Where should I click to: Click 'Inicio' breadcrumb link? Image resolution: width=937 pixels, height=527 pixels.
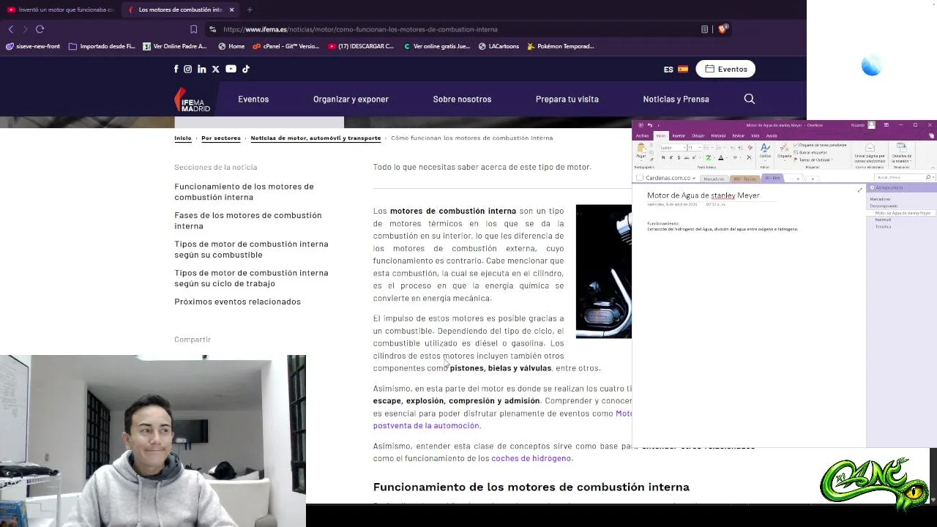(183, 138)
